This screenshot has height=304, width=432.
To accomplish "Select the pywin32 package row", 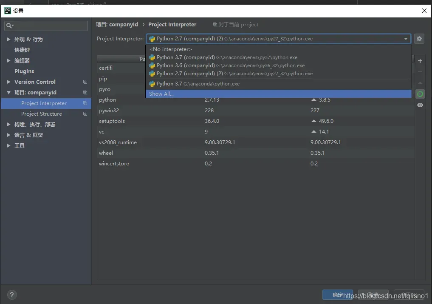I will coord(256,111).
